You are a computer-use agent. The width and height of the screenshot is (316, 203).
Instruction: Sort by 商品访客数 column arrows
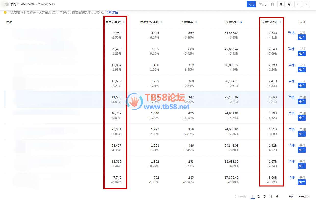point(124,22)
